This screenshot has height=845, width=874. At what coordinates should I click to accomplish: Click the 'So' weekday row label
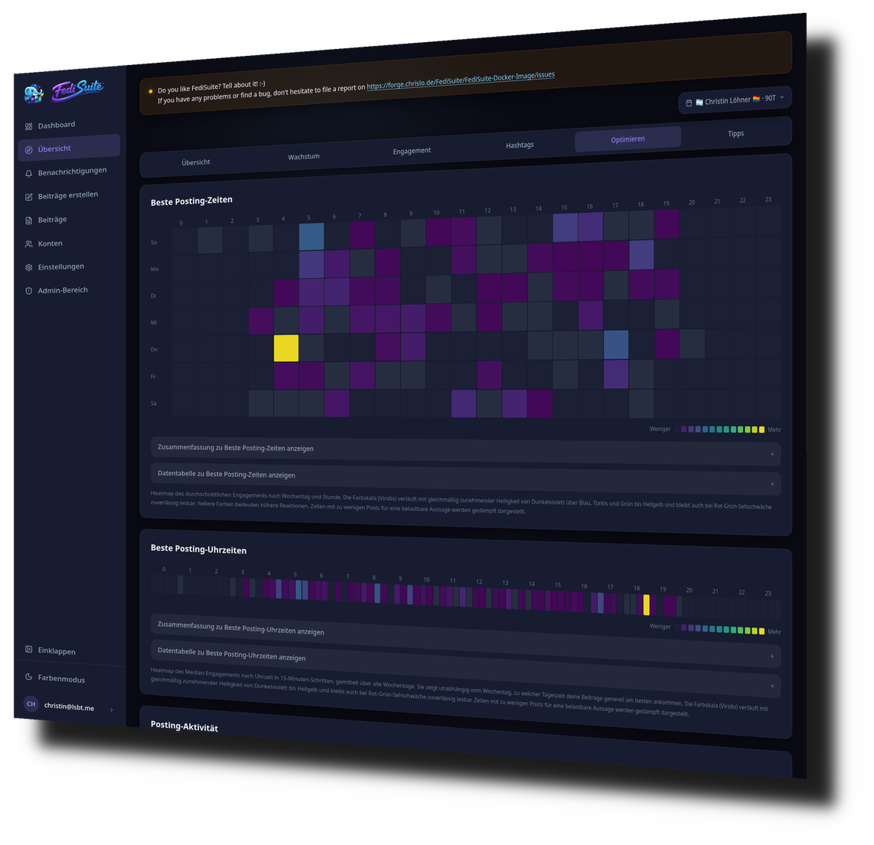pos(154,243)
